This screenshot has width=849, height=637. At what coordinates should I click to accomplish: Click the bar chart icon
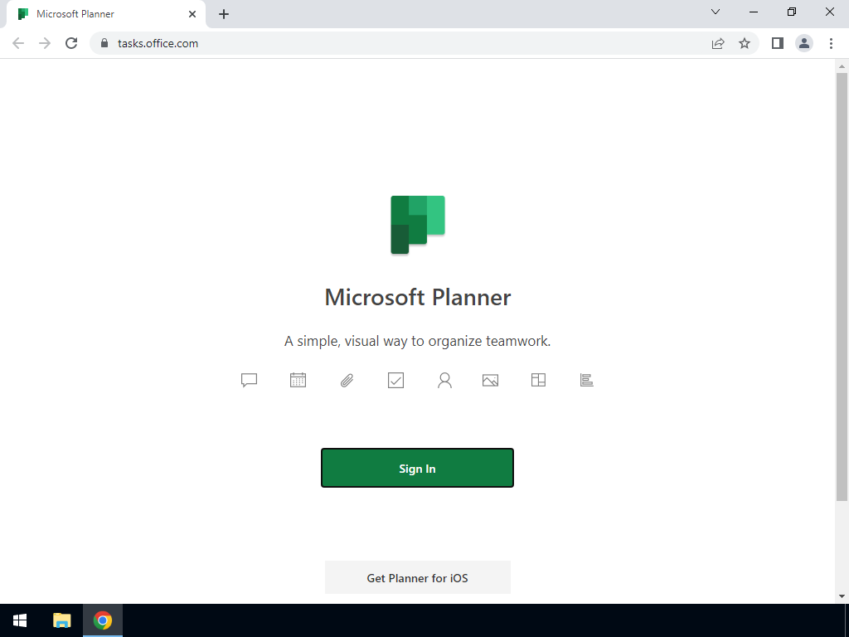pyautogui.click(x=586, y=380)
